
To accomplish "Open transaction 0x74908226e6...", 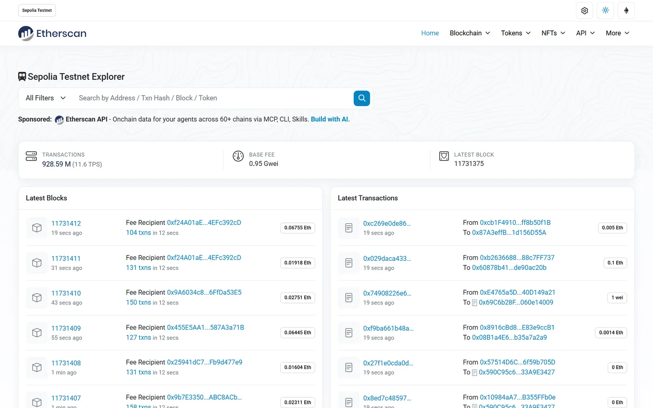I will point(387,293).
